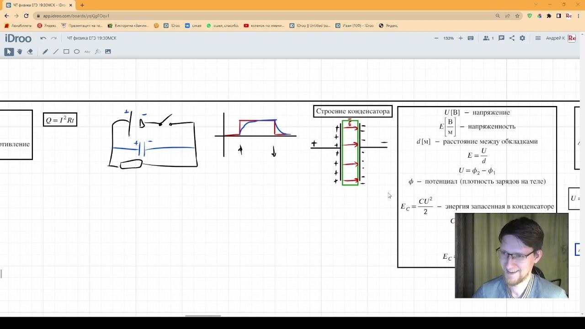The height and width of the screenshot is (329, 585).
Task: Select the Q = I²Rt formula box
Action: [x=60, y=120]
